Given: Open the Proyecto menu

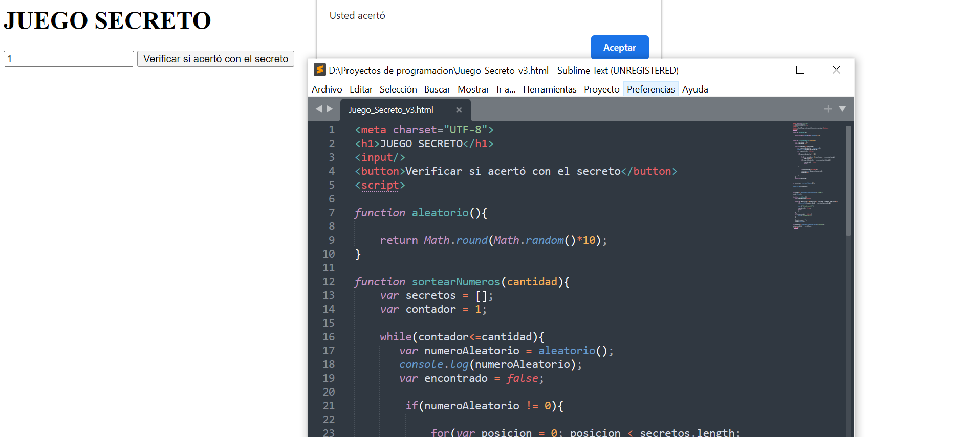Looking at the screenshot, I should pyautogui.click(x=601, y=89).
